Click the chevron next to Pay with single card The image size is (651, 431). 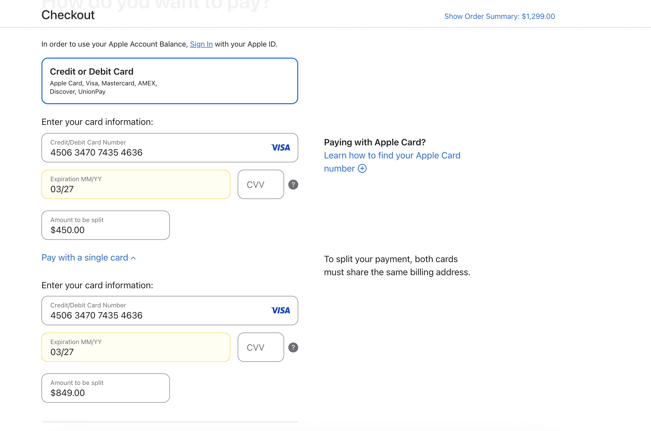tap(133, 258)
